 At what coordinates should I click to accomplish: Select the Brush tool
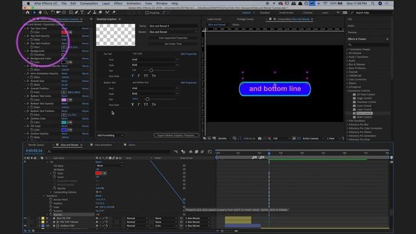coord(89,12)
